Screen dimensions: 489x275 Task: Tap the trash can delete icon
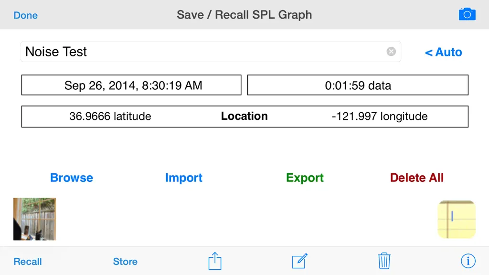[384, 261]
